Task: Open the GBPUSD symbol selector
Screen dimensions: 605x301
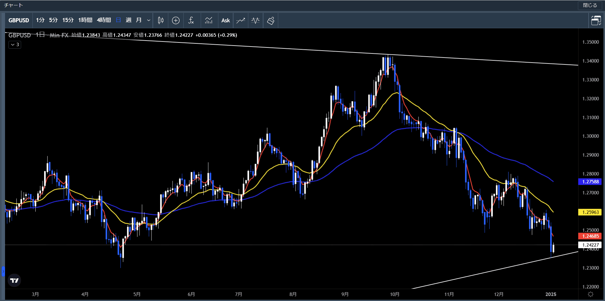Action: (19, 20)
